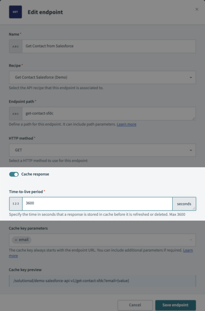
Task: Disable the Cache response toggle
Action: [x=14, y=174]
